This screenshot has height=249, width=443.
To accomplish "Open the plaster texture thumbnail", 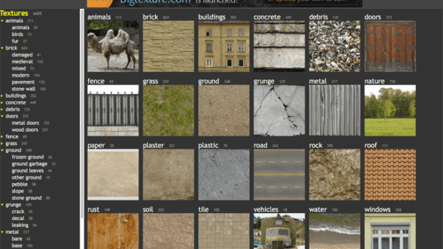I will pos(168,175).
